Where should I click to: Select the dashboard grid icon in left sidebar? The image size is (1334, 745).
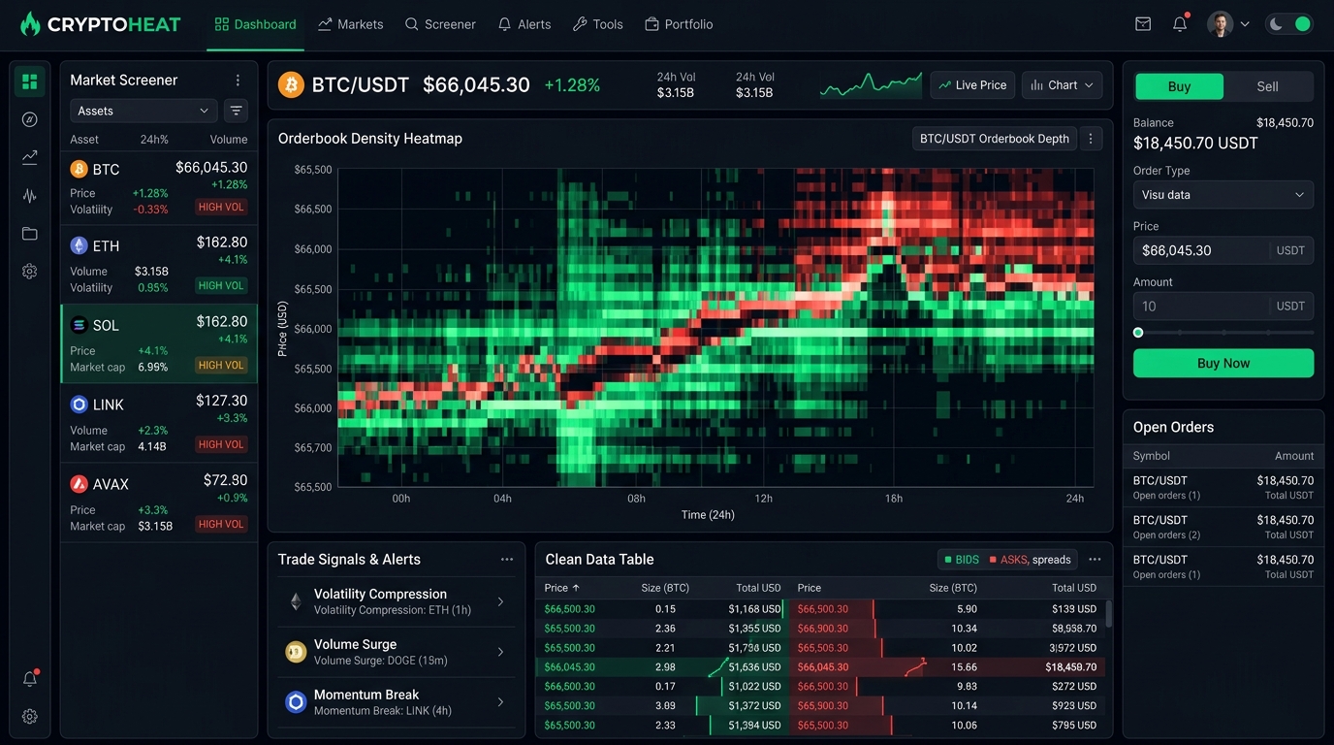[29, 81]
